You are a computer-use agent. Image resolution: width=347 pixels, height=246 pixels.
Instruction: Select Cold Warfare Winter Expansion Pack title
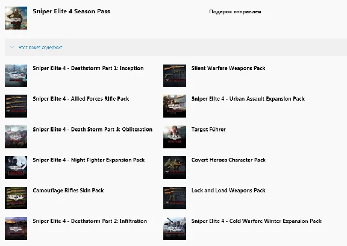(256, 221)
